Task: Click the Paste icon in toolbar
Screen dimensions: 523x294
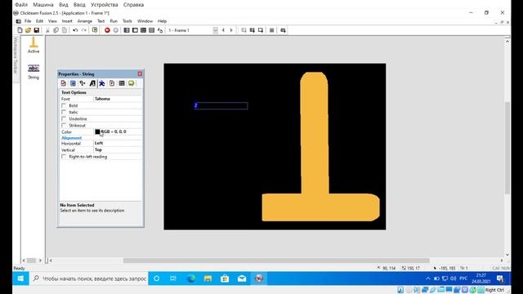Action: [x=65, y=30]
